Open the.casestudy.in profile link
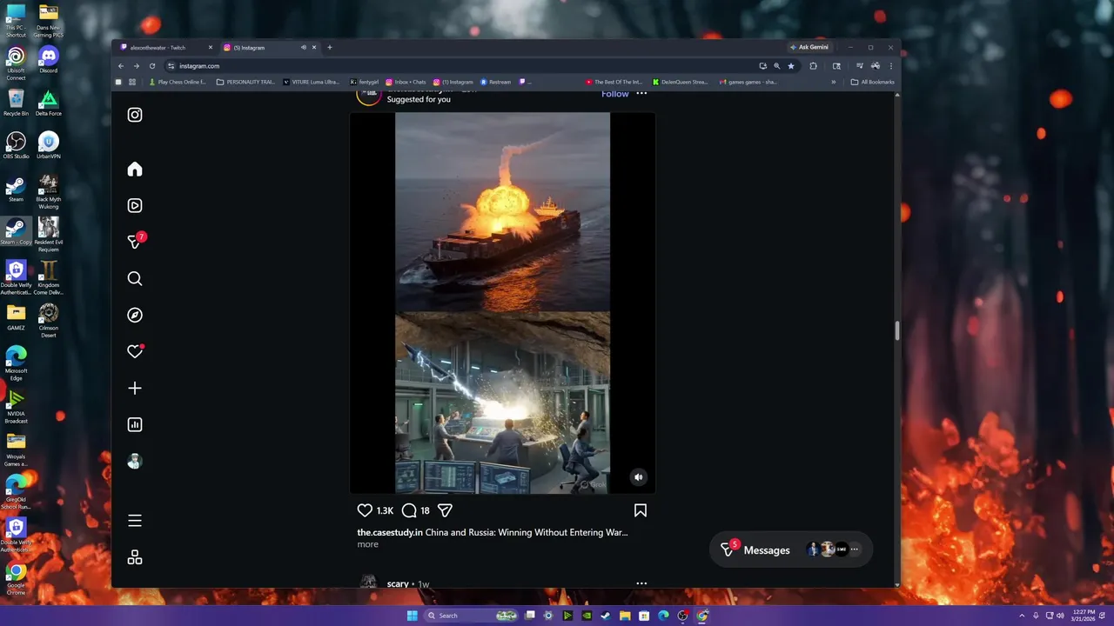This screenshot has width=1114, height=626. click(x=390, y=532)
